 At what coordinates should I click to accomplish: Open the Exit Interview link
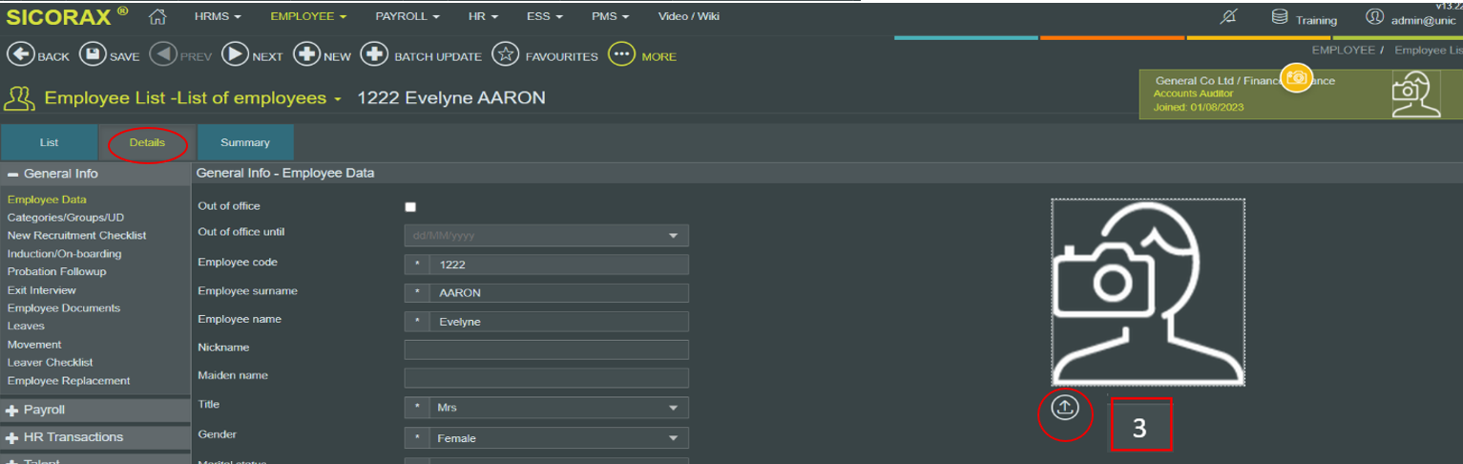42,290
